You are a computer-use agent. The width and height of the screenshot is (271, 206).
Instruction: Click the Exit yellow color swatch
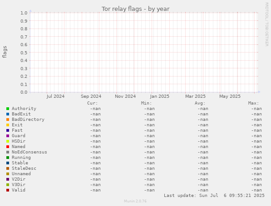(x=8, y=125)
